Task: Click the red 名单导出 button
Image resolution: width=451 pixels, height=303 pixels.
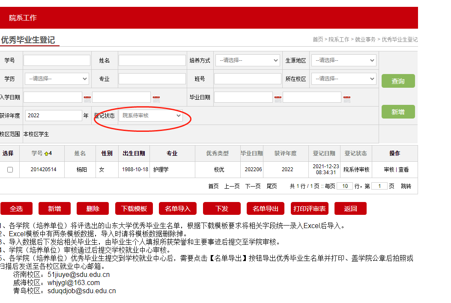Action: (266, 209)
